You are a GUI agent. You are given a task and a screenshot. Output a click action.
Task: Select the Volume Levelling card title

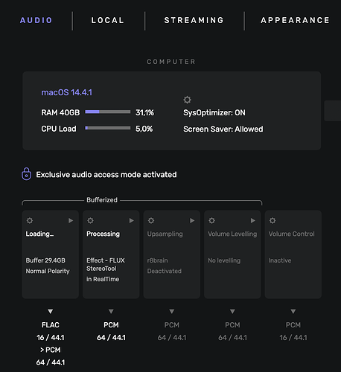[232, 234]
